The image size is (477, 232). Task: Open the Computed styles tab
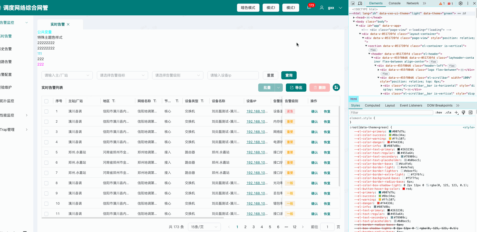(x=372, y=106)
